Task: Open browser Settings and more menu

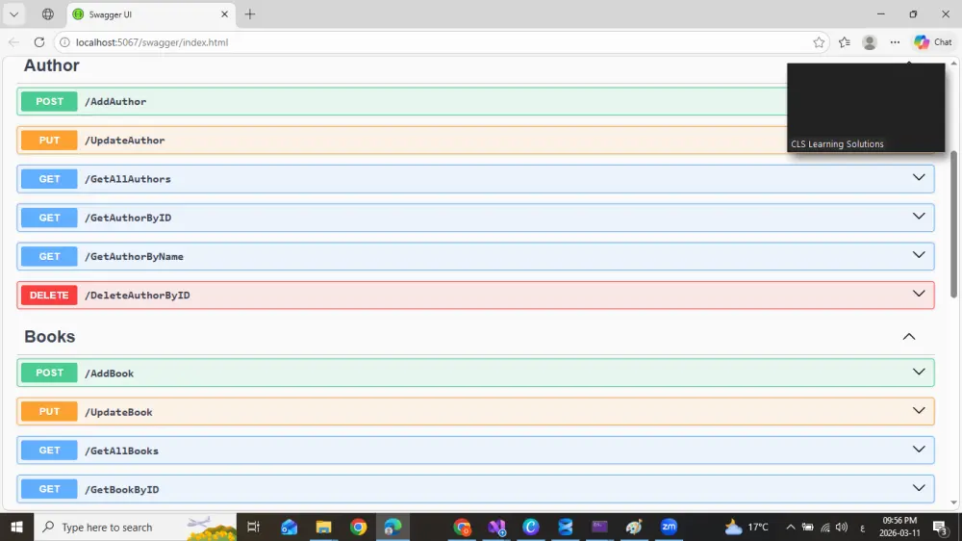Action: point(895,42)
